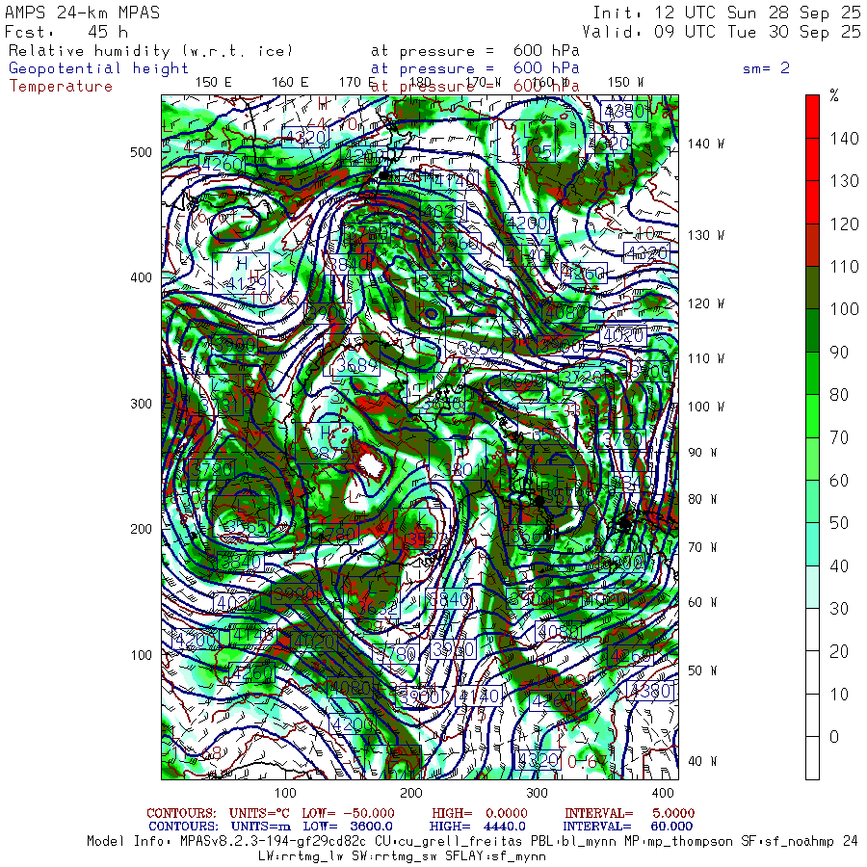
Task: Click the "MPASv8.2.3-194-gf29cd82c" model version text
Action: point(274,842)
